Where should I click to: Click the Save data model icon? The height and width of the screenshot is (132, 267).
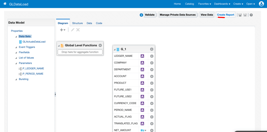coord(240,15)
